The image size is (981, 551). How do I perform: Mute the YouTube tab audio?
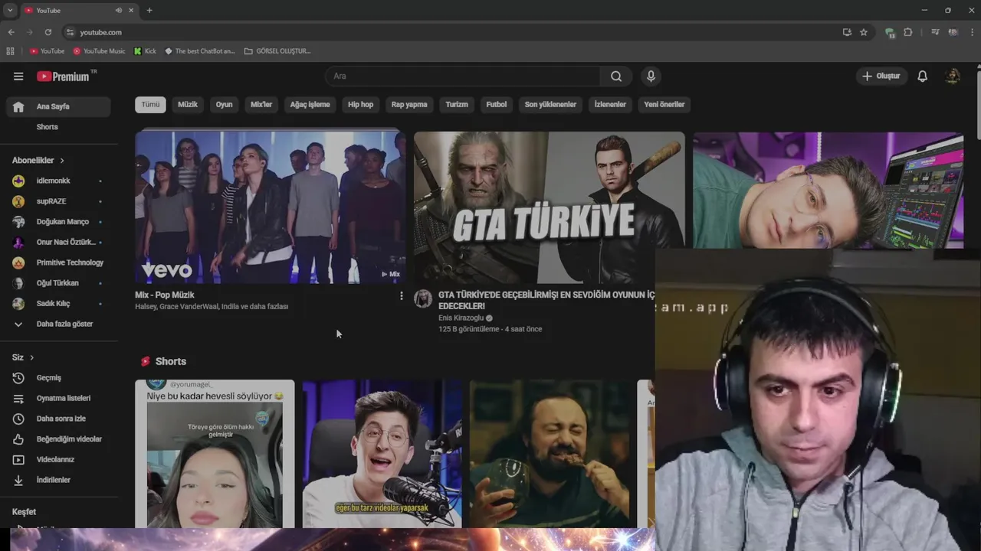point(119,10)
